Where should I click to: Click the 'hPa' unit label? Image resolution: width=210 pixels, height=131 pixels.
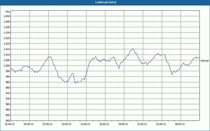[8, 12]
